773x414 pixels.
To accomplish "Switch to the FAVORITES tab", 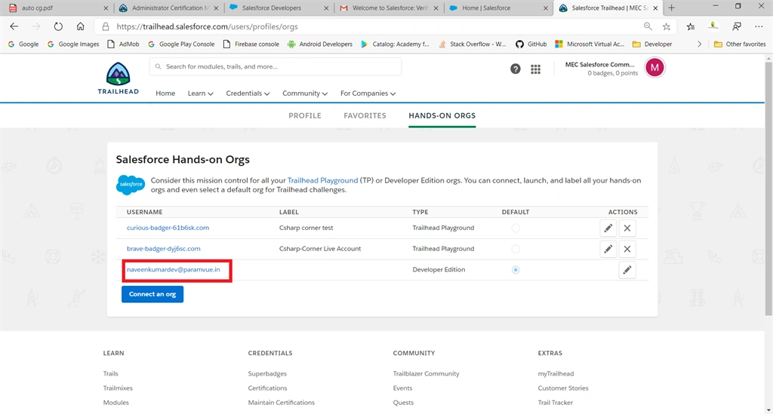I will pyautogui.click(x=365, y=115).
